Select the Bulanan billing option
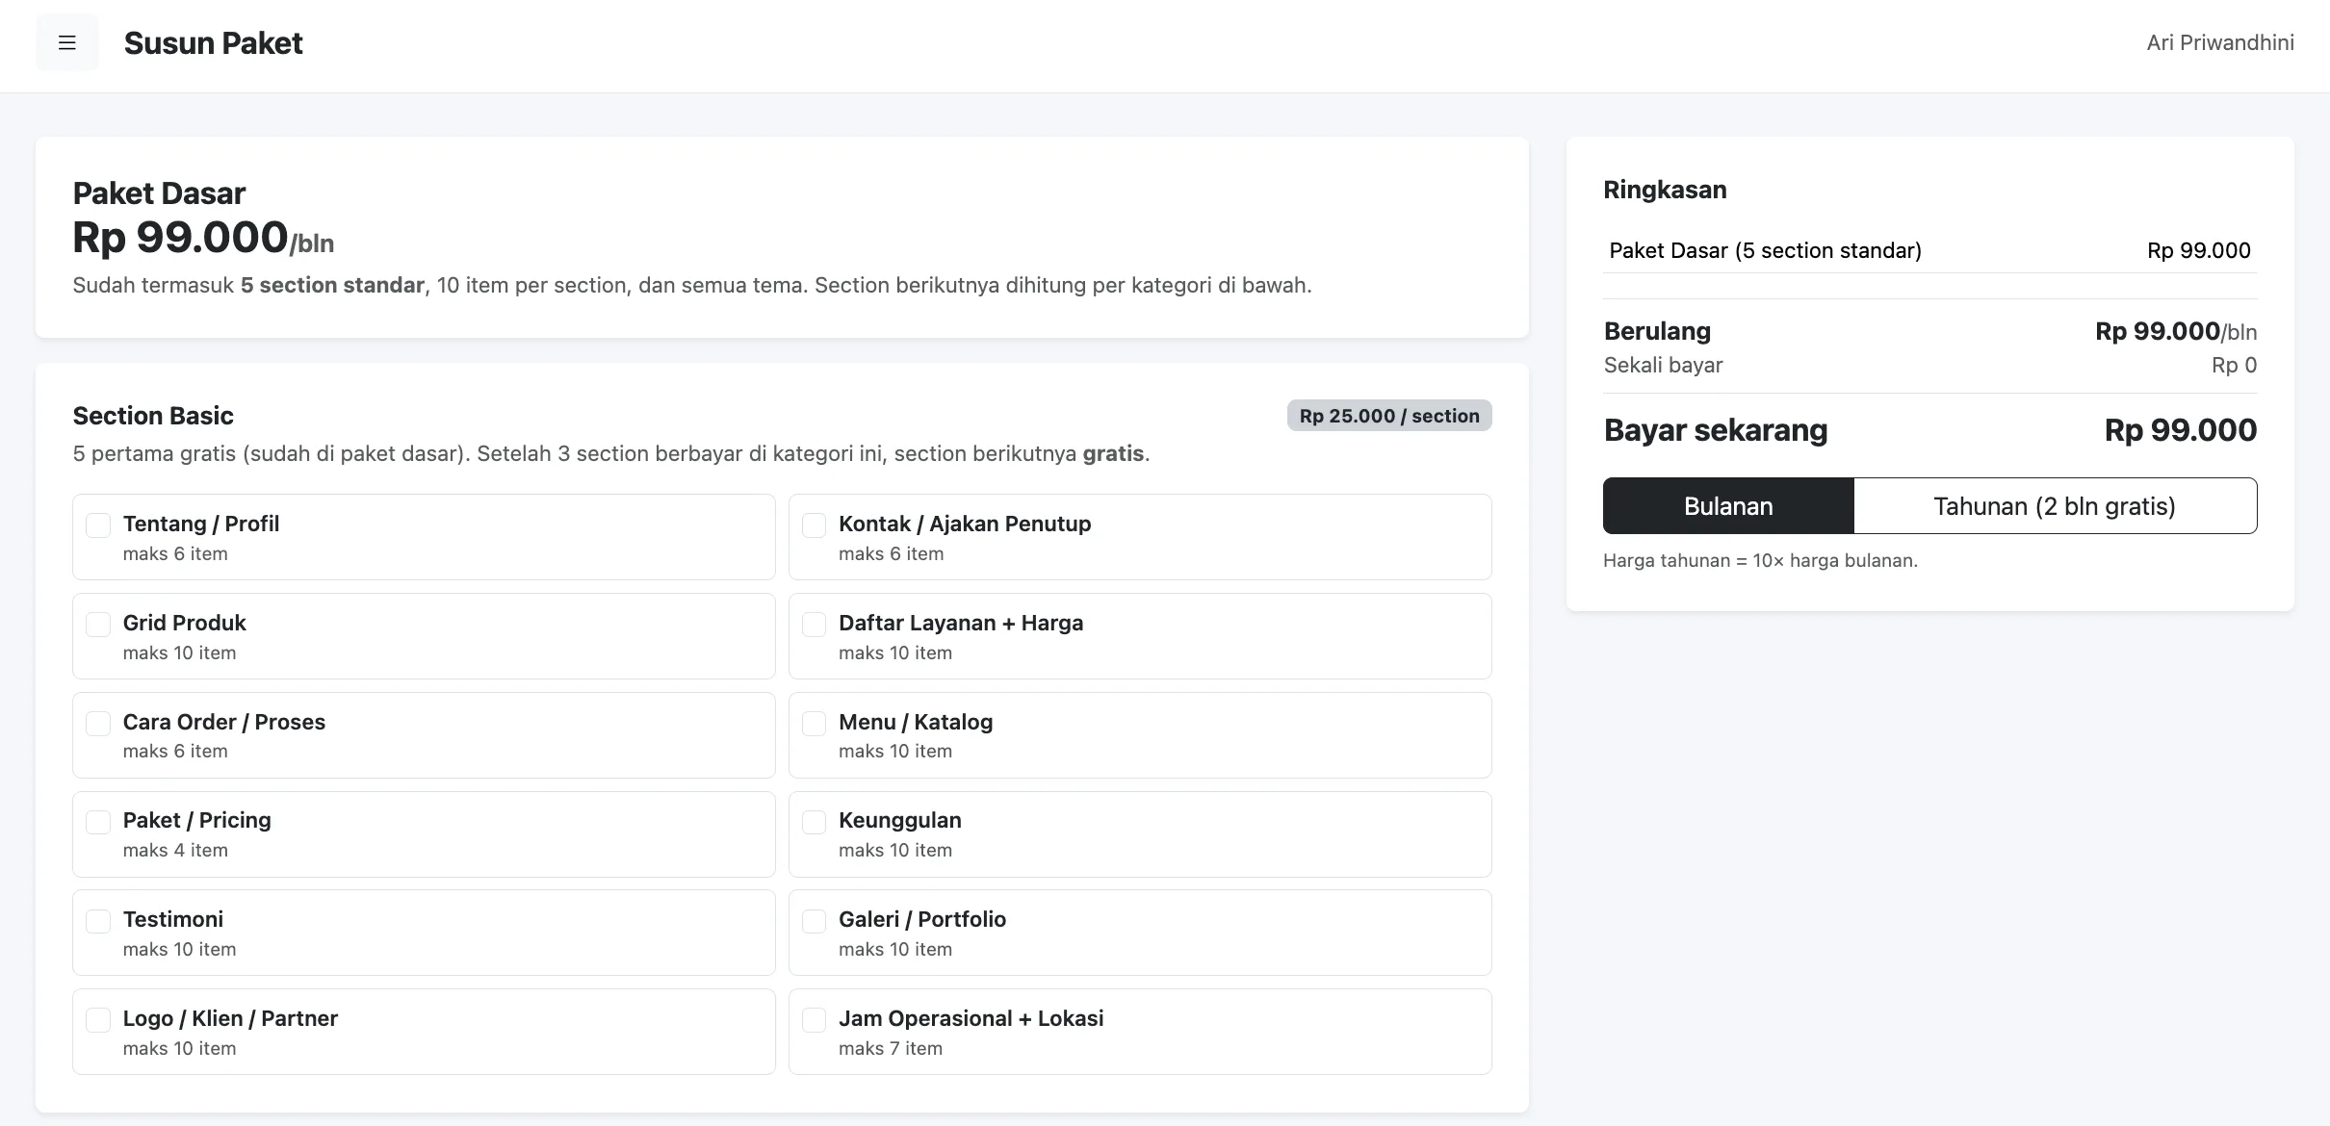 pos(1728,506)
